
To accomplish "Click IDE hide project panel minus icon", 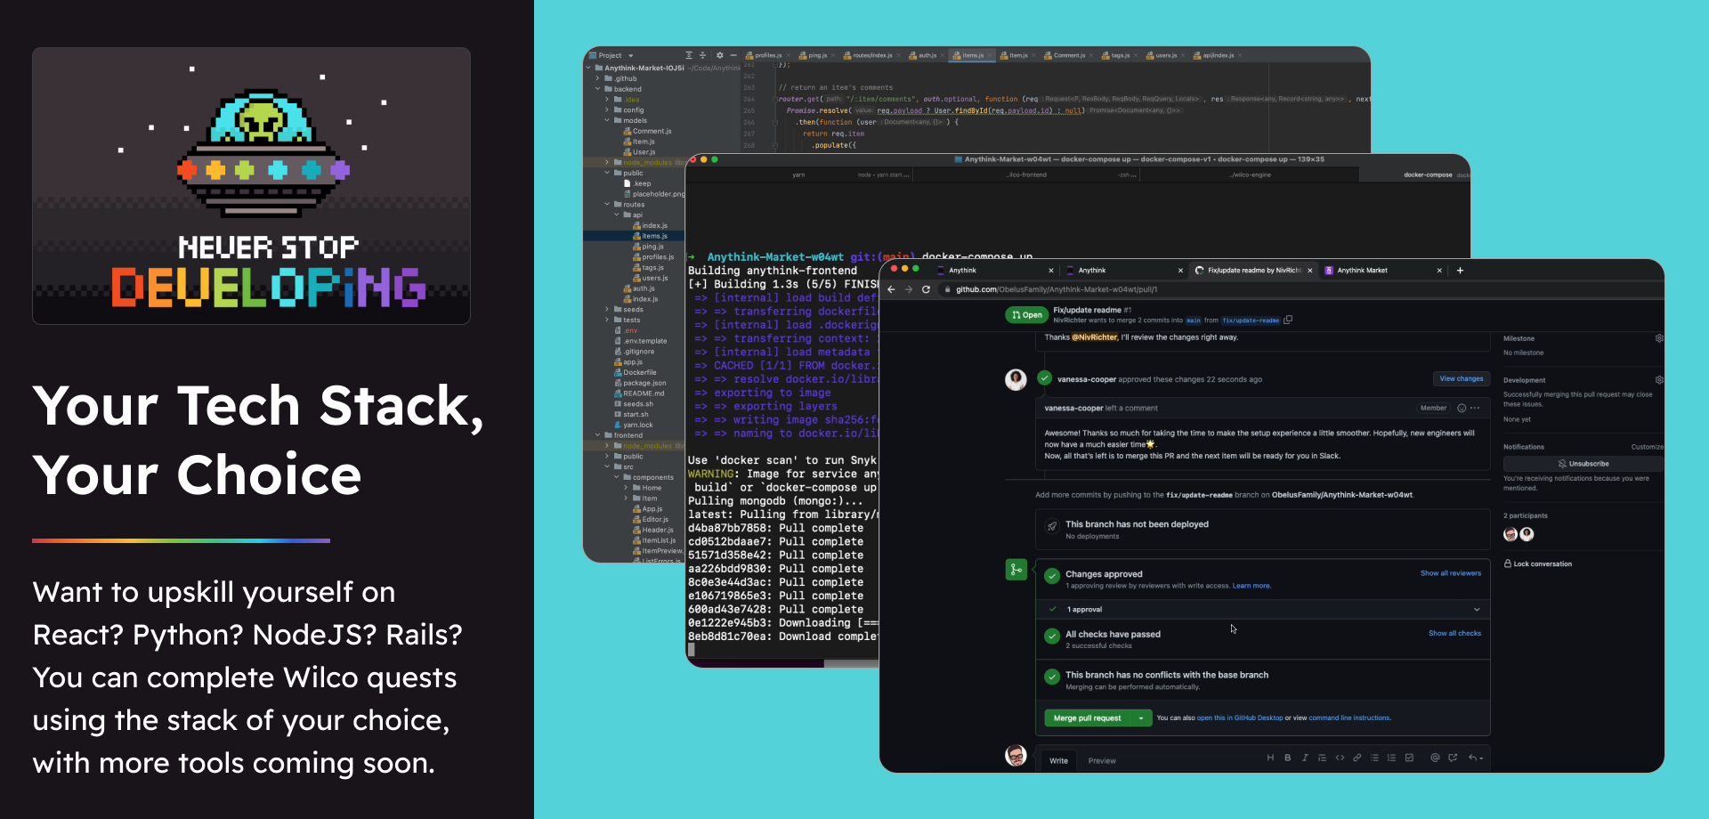I will click(733, 55).
